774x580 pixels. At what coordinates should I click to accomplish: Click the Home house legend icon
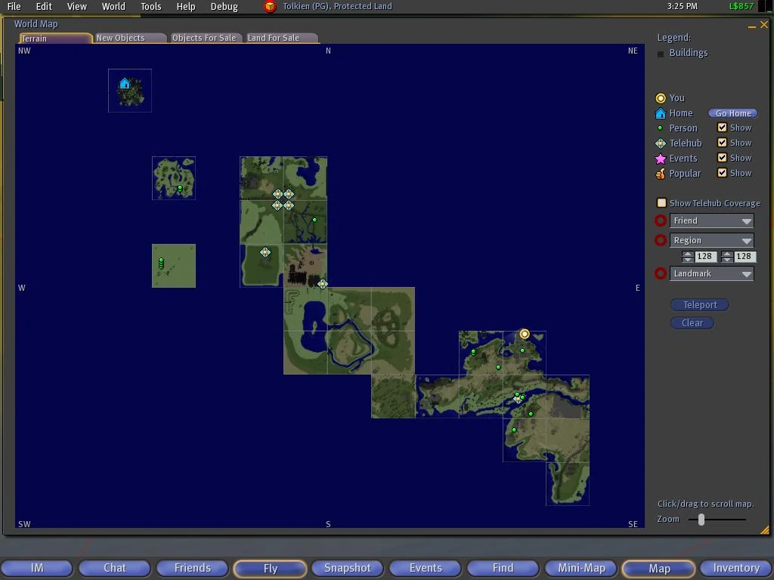[x=661, y=113]
